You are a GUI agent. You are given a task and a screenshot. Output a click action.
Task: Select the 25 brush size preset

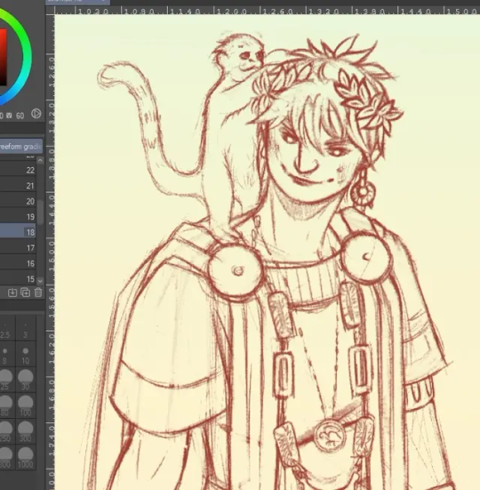click(x=6, y=381)
